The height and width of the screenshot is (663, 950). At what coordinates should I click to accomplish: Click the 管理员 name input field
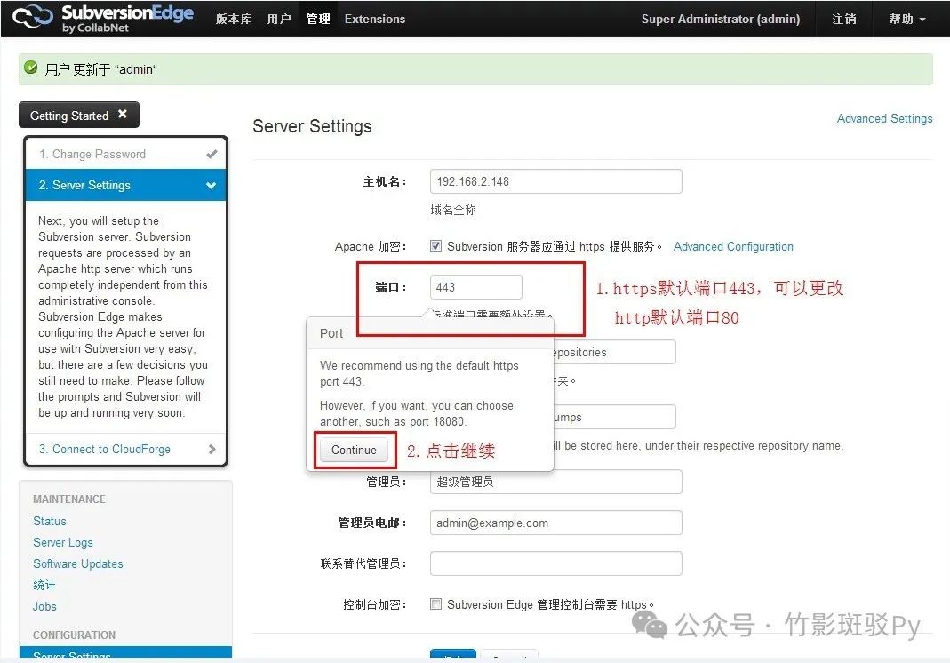click(x=555, y=482)
